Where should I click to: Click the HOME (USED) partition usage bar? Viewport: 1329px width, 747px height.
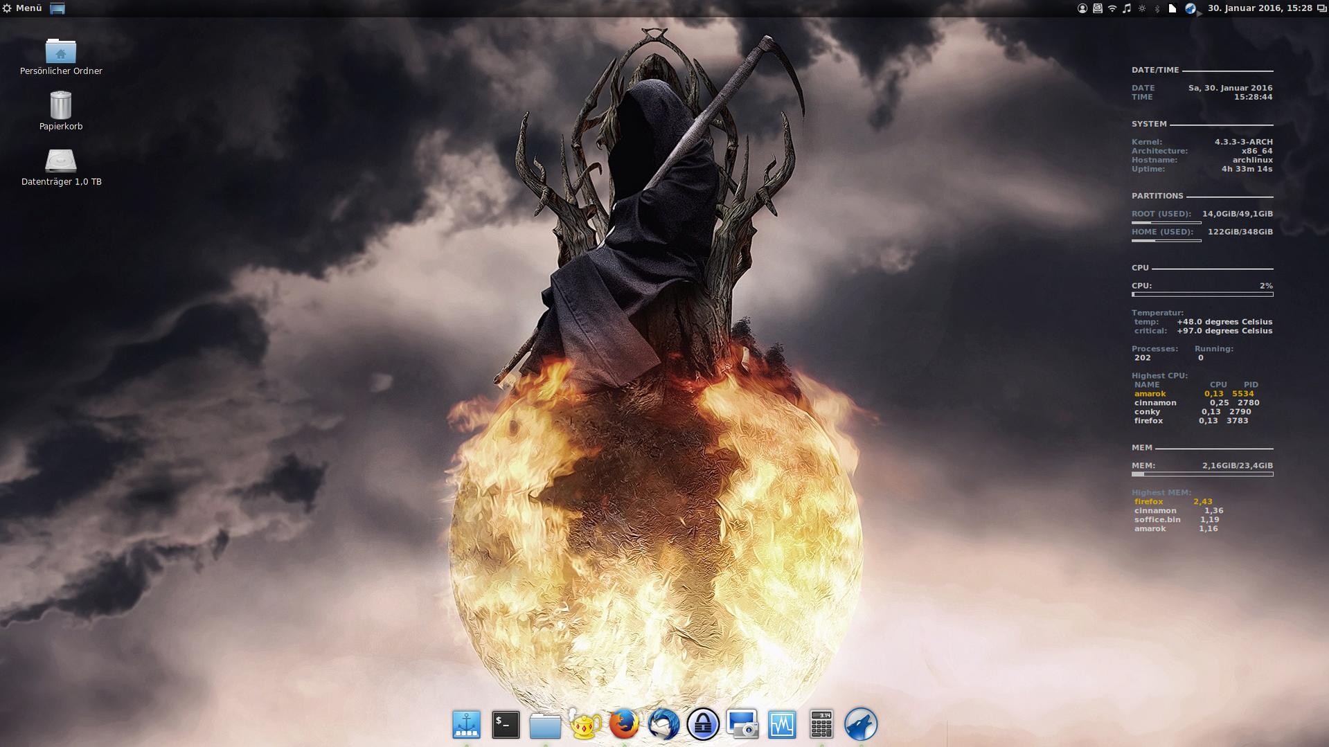click(x=1166, y=241)
